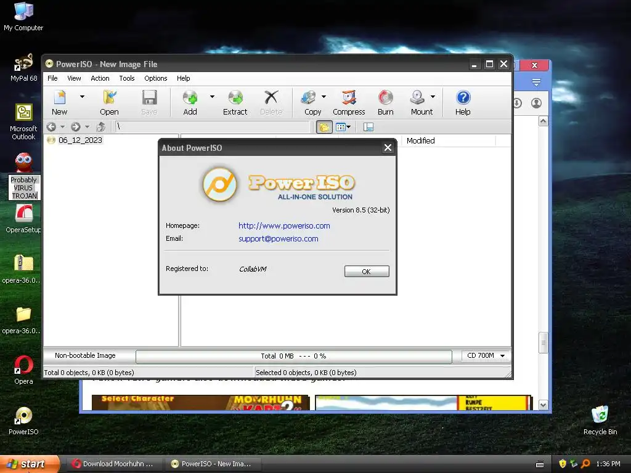Open the Action menu

[100, 78]
